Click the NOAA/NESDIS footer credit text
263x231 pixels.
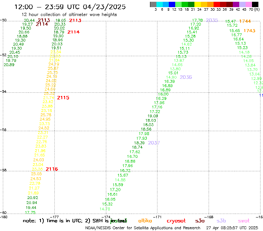143,228
